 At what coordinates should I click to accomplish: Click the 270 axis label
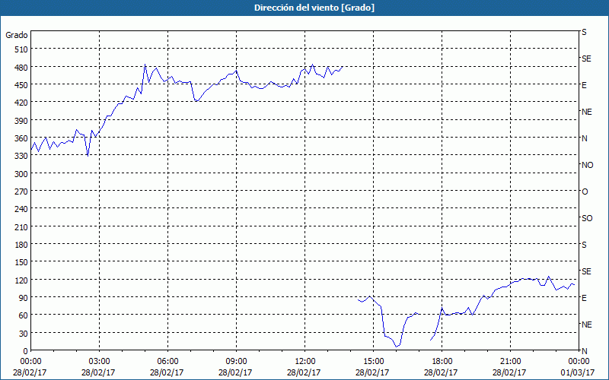click(21, 192)
